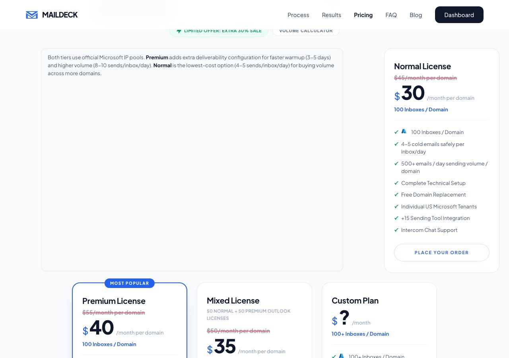Click Place Your Order for Normal License
The height and width of the screenshot is (358, 509).
[x=442, y=253]
